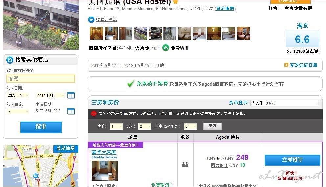Open the 儿童 children dropdown
326x187 pixels.
coord(190,126)
